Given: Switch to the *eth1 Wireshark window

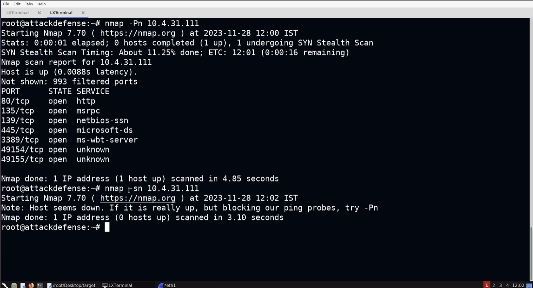Looking at the screenshot, I should tap(167, 285).
